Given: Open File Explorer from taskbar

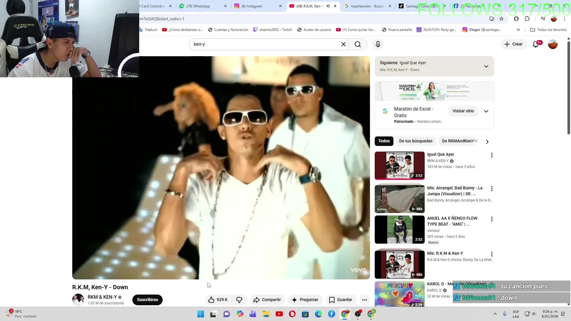Looking at the screenshot, I should (x=266, y=314).
